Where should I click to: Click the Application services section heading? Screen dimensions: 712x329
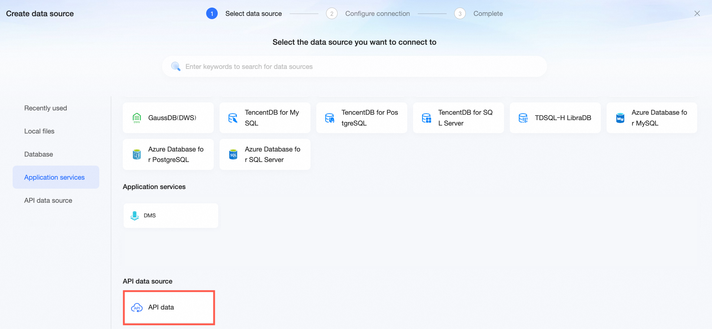pos(154,187)
